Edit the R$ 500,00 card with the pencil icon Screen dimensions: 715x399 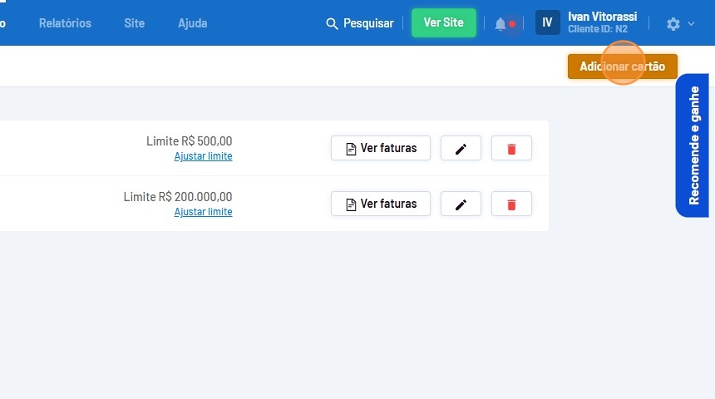[x=461, y=148]
